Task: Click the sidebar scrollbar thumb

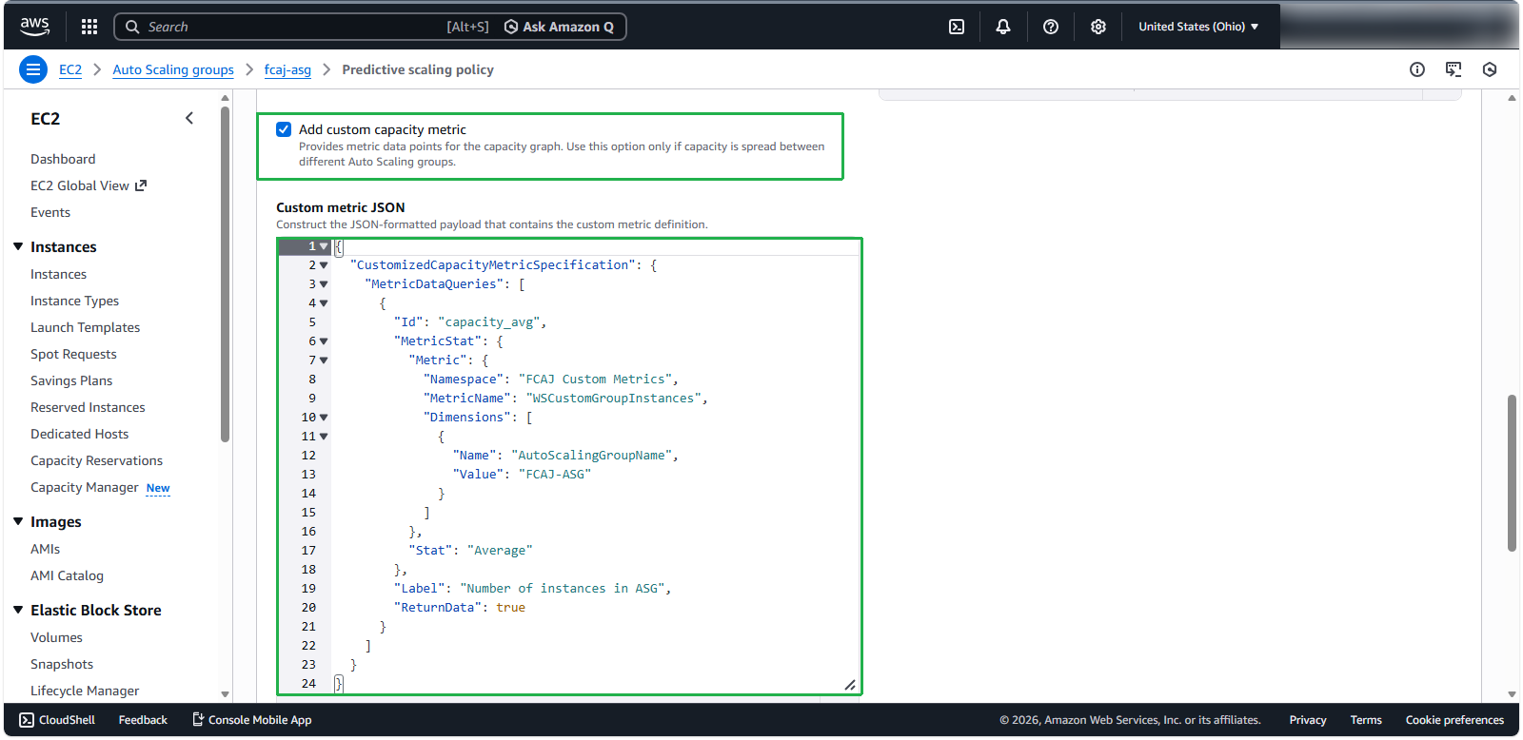Action: [x=225, y=274]
